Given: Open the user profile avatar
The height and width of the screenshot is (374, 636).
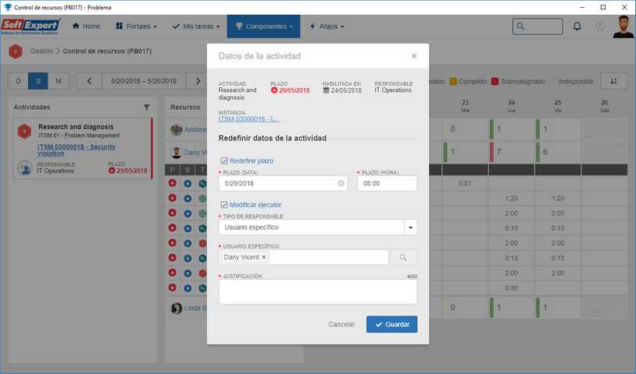Looking at the screenshot, I should pyautogui.click(x=624, y=26).
